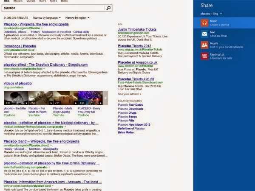Expand arrow beside skepdic.com/placebo.html URL
Screen dimensions: 255x191
(x=44, y=69)
